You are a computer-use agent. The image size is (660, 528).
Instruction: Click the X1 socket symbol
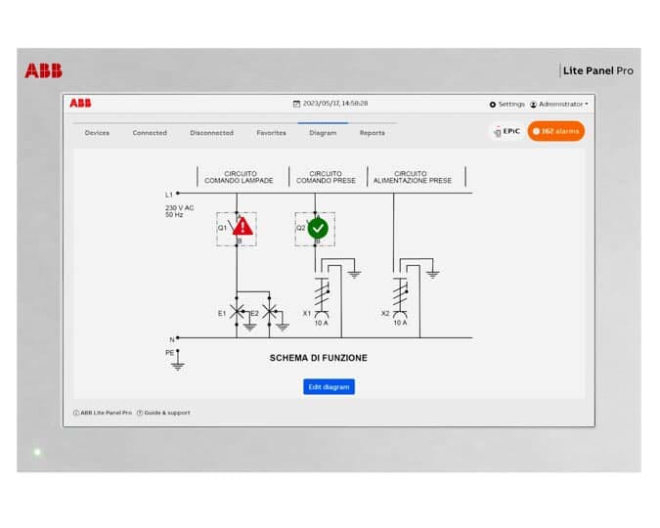[322, 297]
